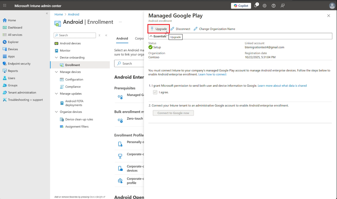Open Learn more about what data is shared

[282, 86]
